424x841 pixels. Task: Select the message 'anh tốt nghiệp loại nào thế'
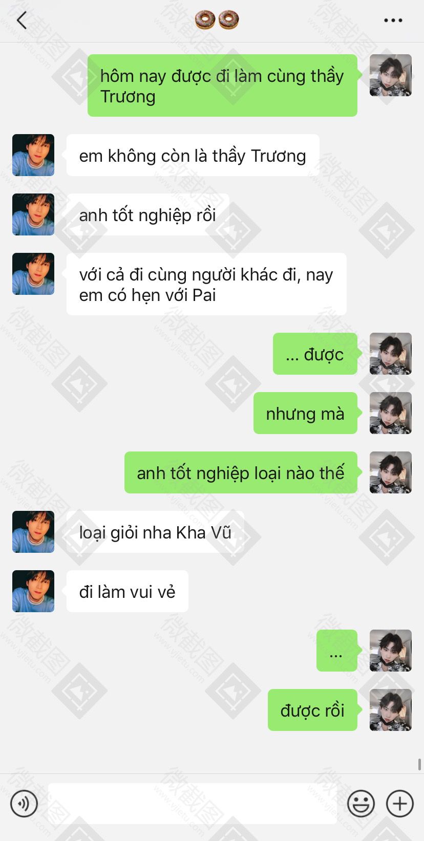[x=241, y=472]
